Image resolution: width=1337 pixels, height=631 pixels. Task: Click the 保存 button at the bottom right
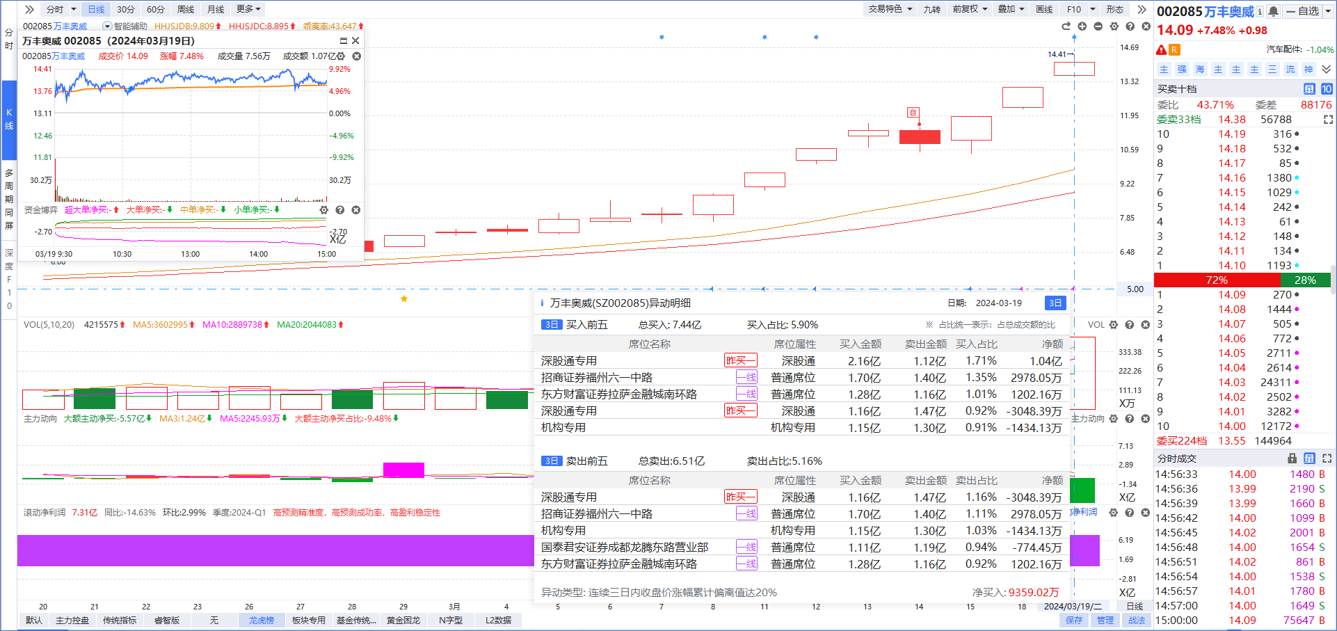pos(1074,620)
